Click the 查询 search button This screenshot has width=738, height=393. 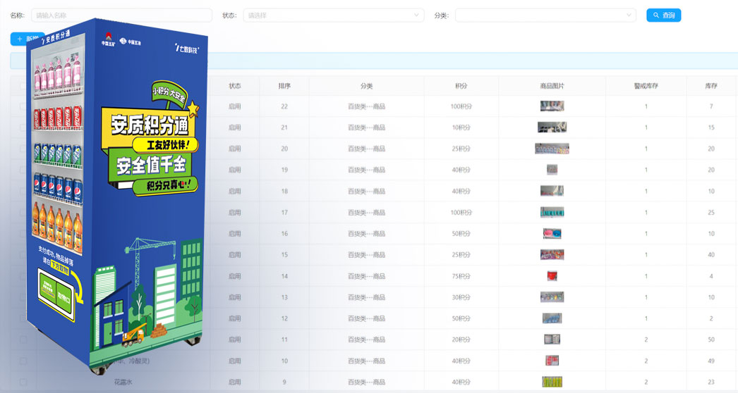tap(663, 15)
